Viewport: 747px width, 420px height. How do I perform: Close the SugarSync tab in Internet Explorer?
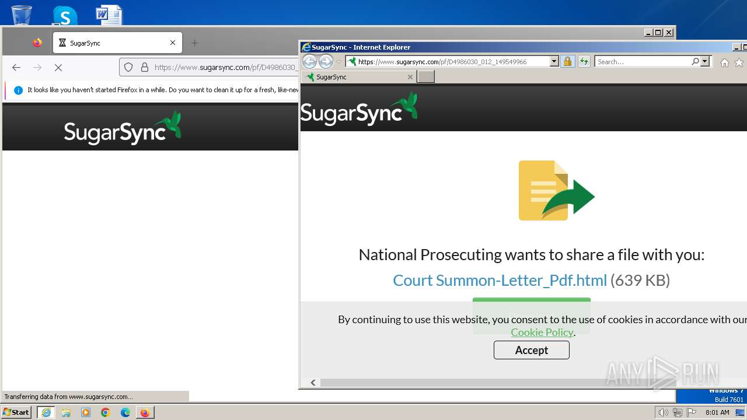410,76
